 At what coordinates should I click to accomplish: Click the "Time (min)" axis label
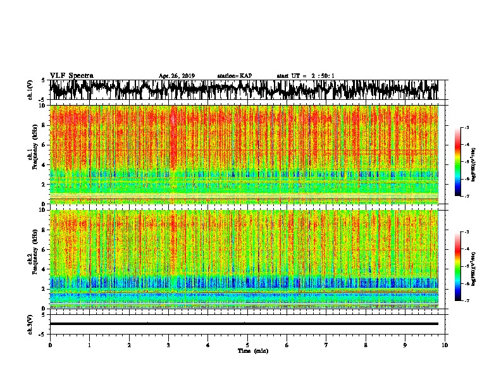click(253, 351)
